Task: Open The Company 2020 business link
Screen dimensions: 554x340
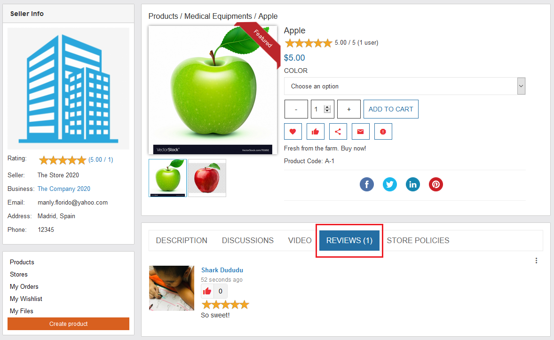Action: pos(64,189)
